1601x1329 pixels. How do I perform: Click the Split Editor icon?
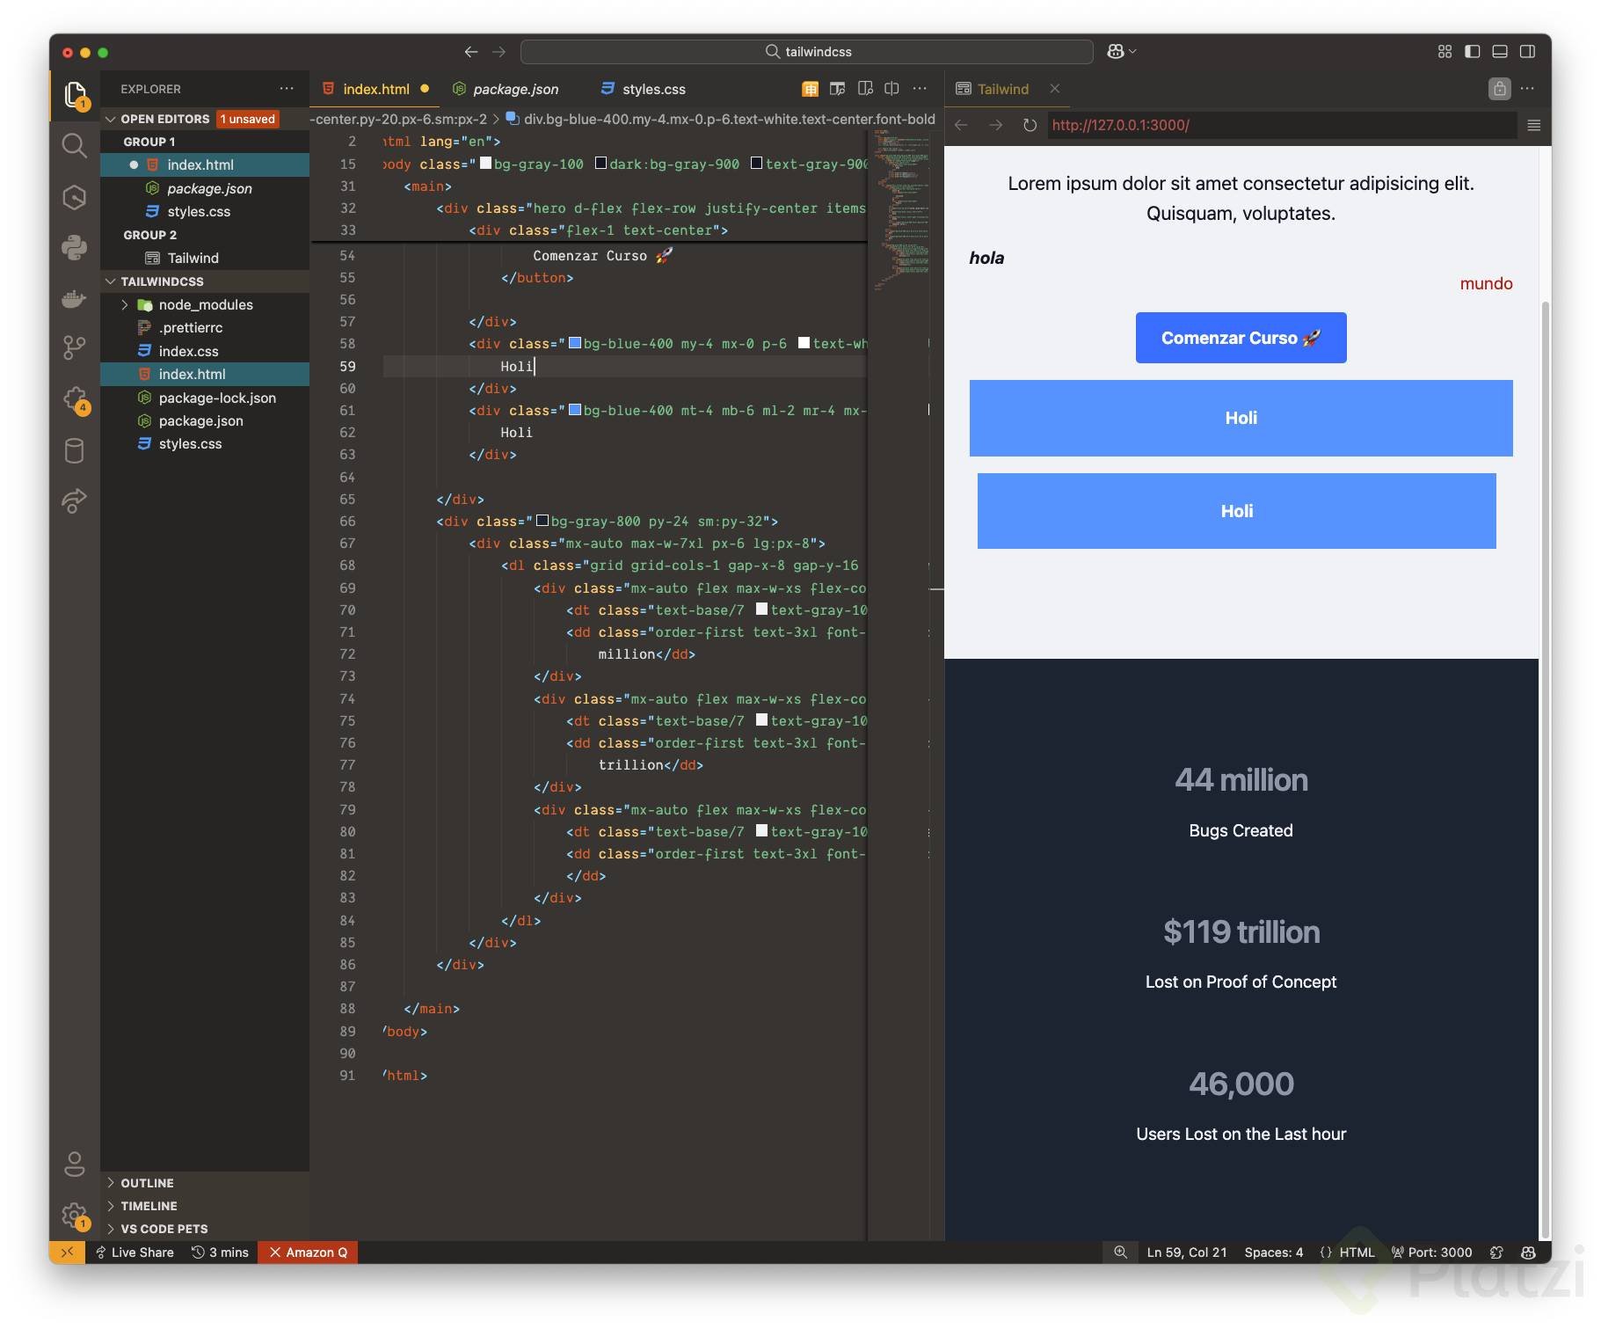[x=891, y=89]
